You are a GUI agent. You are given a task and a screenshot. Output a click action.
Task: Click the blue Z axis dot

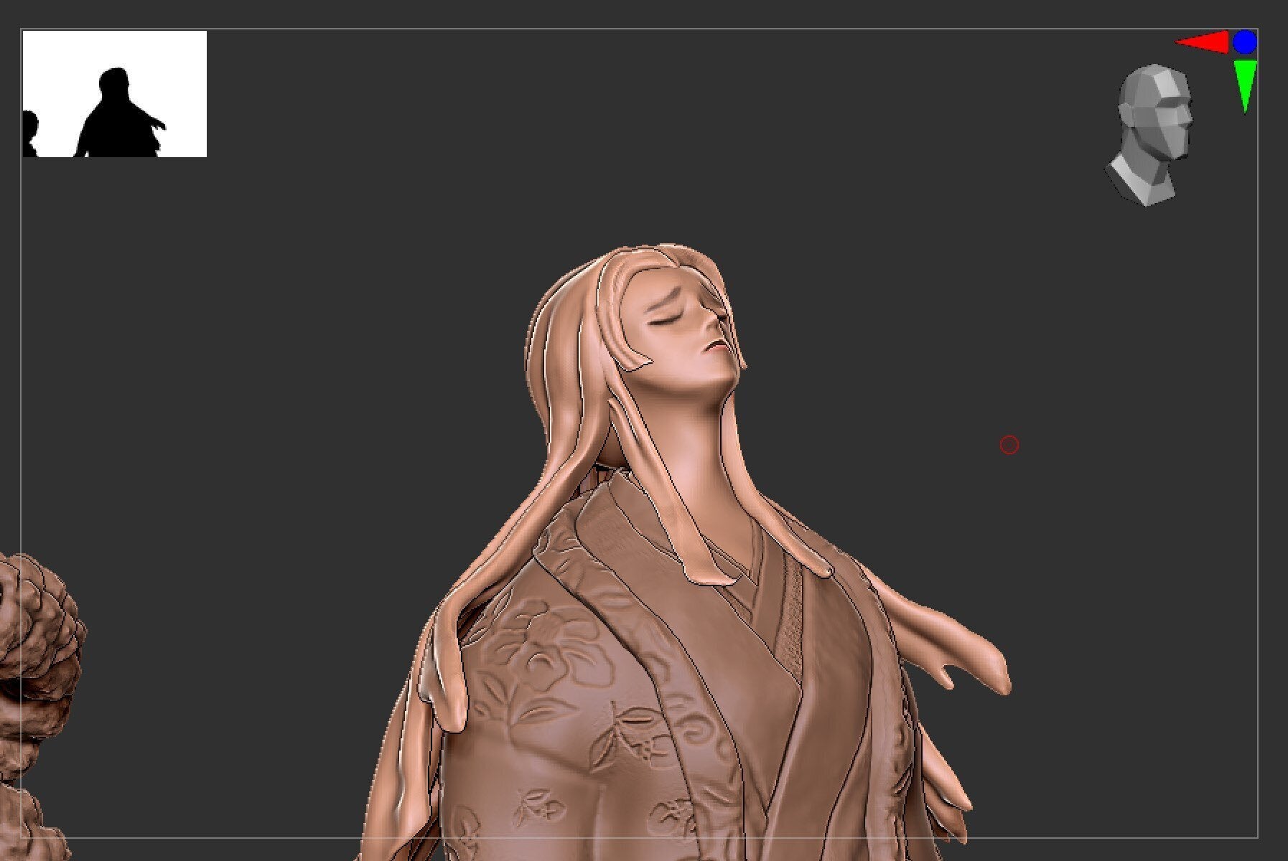tap(1244, 42)
